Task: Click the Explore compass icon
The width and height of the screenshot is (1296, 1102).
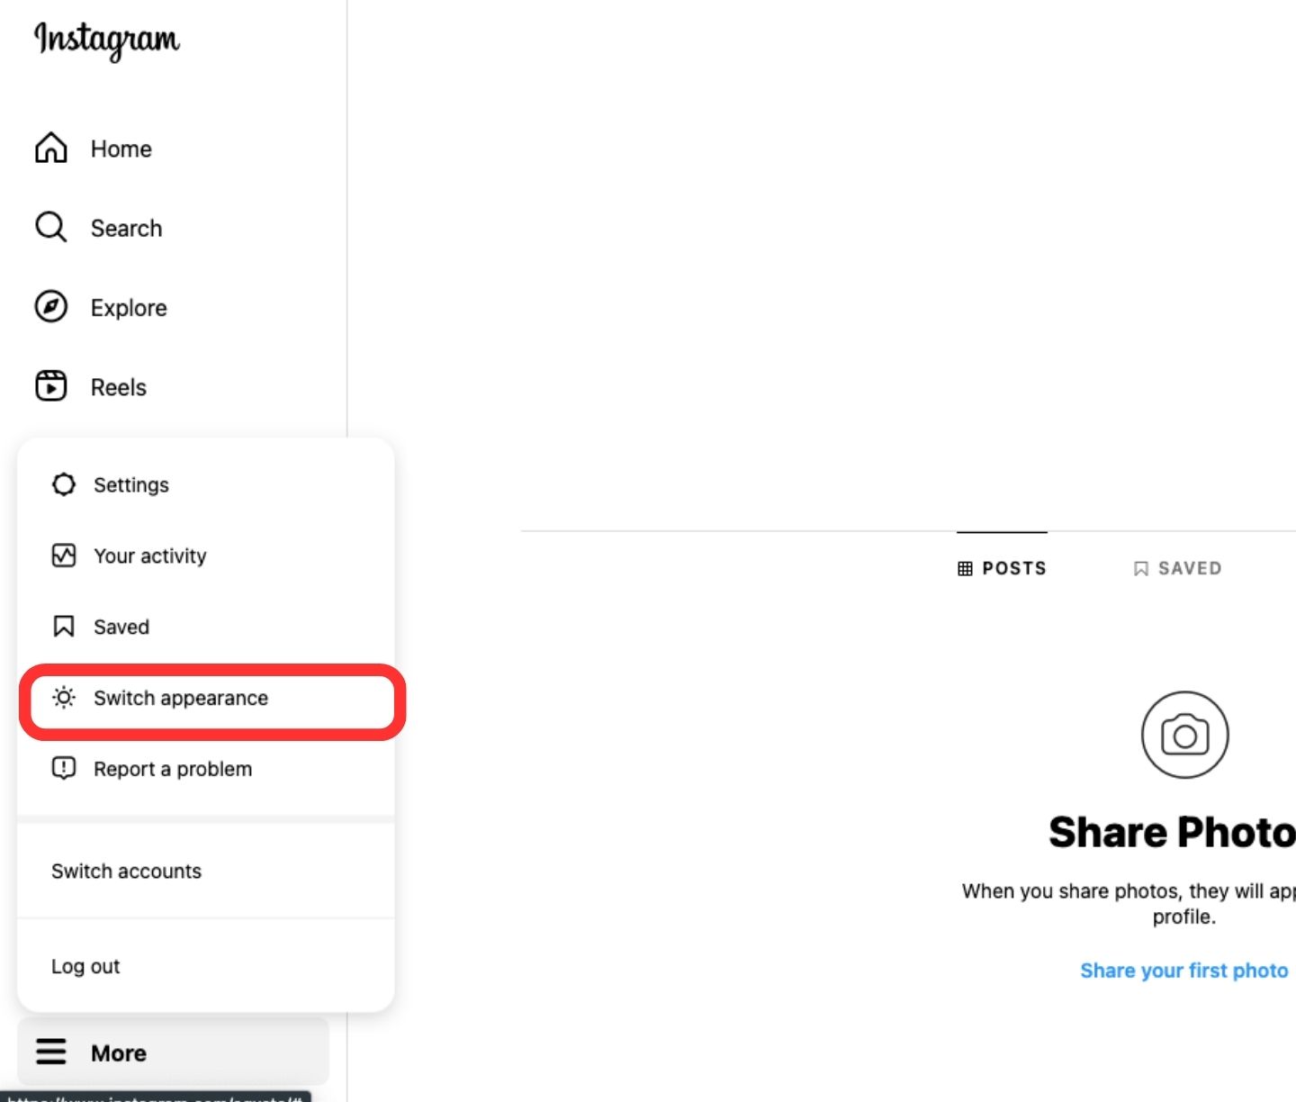Action: tap(51, 307)
